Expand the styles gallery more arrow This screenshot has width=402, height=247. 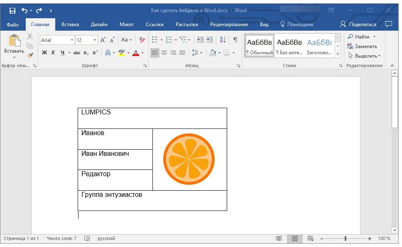338,54
